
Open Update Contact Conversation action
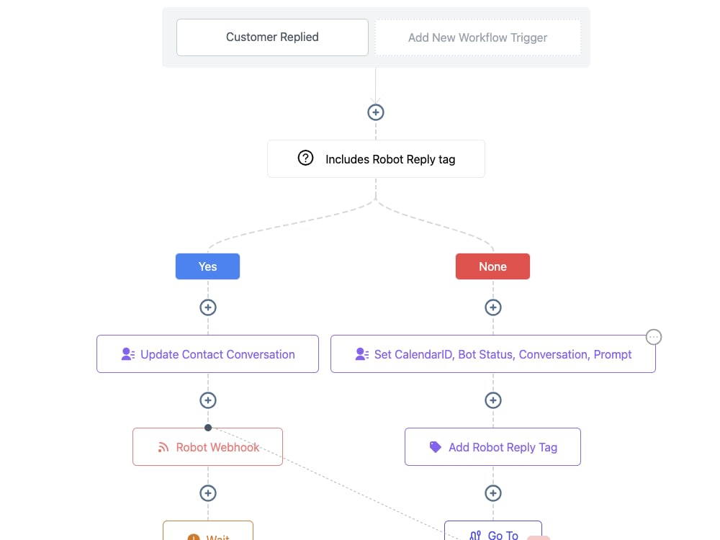207,354
